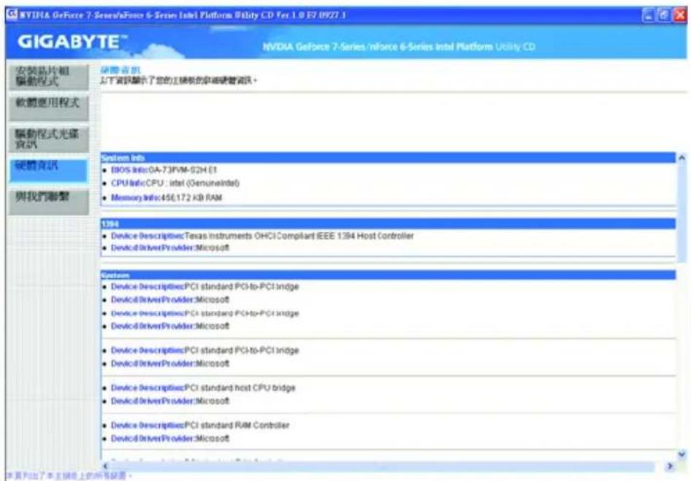Image resolution: width=691 pixels, height=481 pixels.
Task: Click the System section header
Action: pos(388,275)
